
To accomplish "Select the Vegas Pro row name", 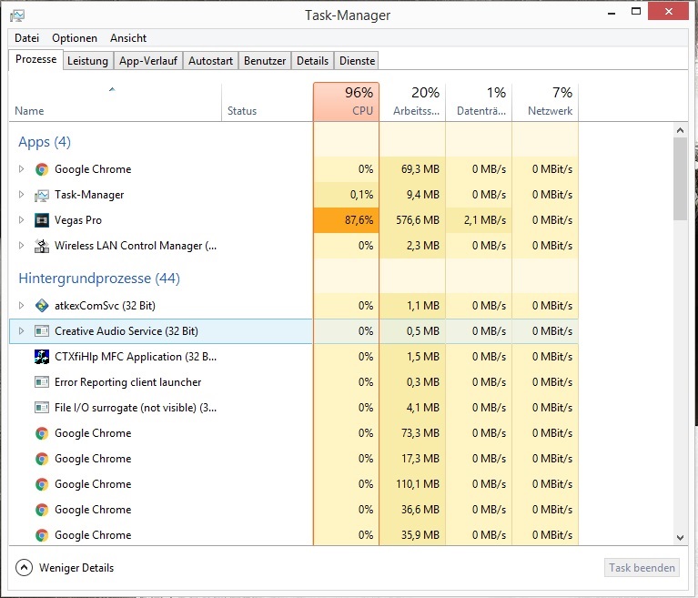I will (78, 220).
